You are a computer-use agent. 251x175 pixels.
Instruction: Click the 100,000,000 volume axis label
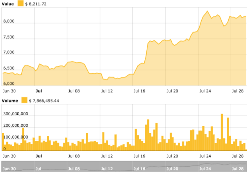coord(16,137)
